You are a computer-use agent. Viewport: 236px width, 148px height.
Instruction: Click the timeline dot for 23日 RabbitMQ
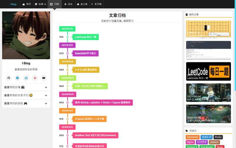click(x=68, y=53)
